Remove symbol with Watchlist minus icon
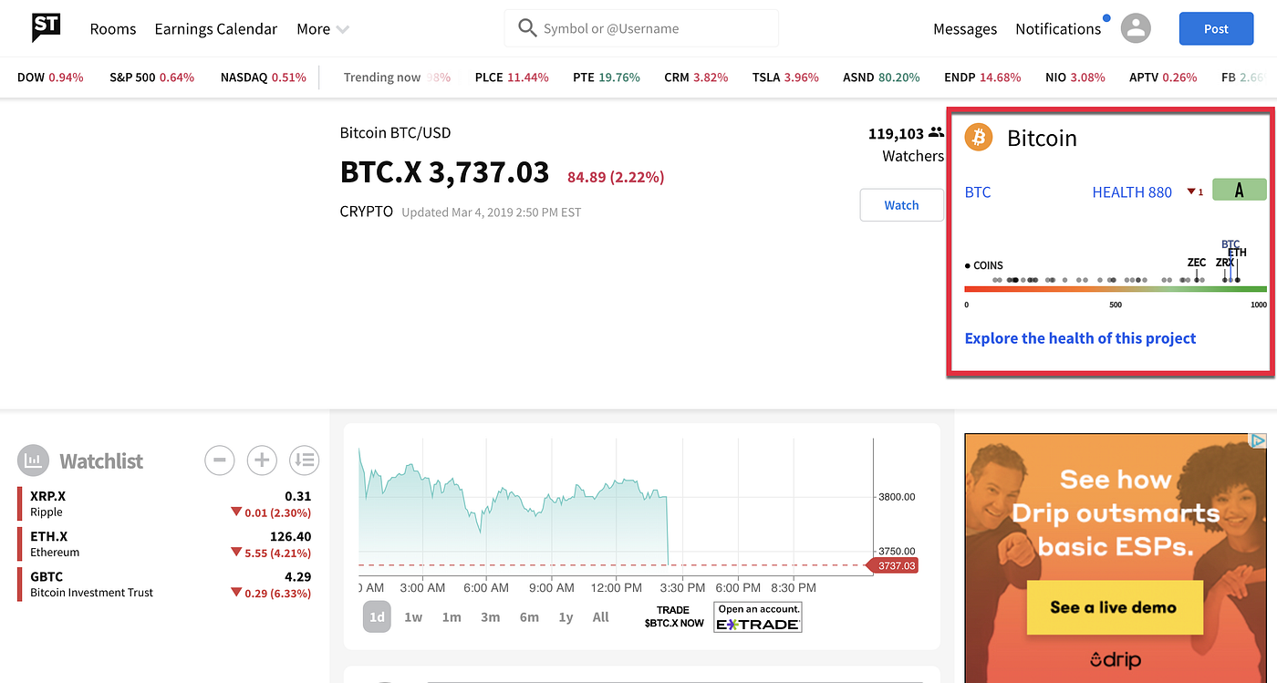 click(219, 461)
